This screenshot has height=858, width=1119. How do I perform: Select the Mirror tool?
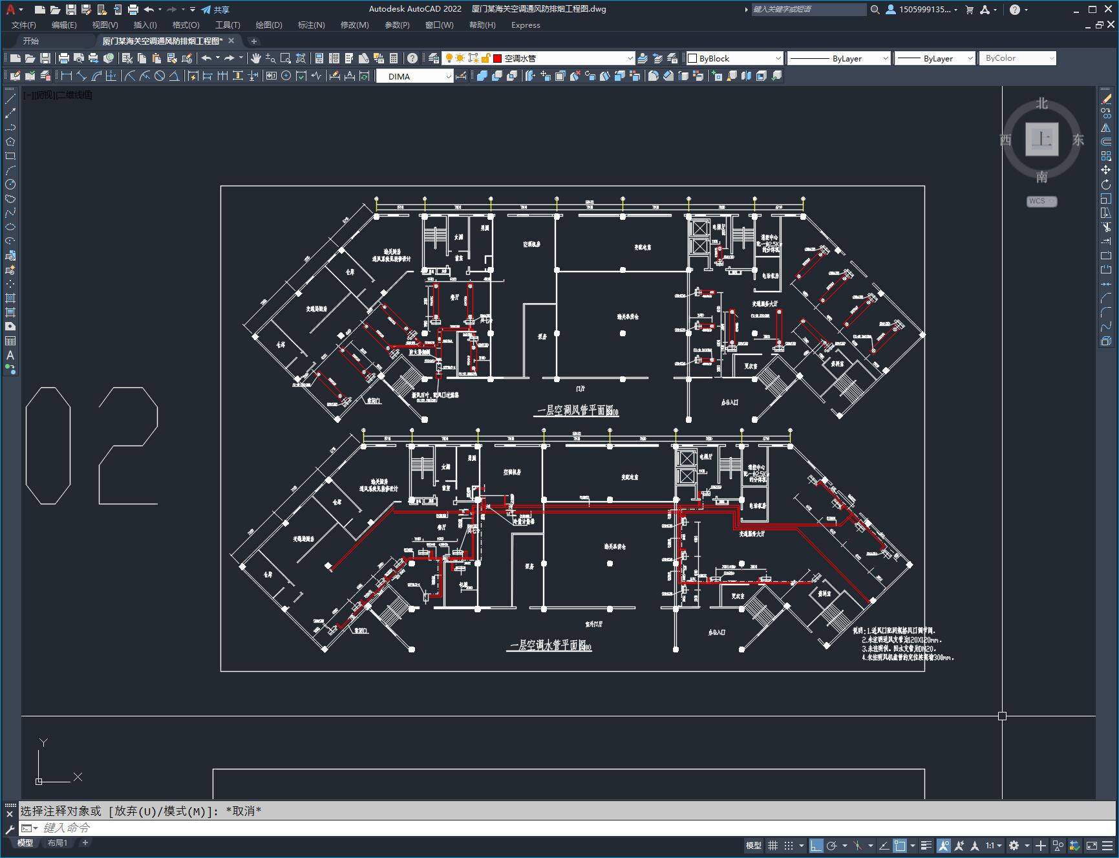coord(1106,127)
